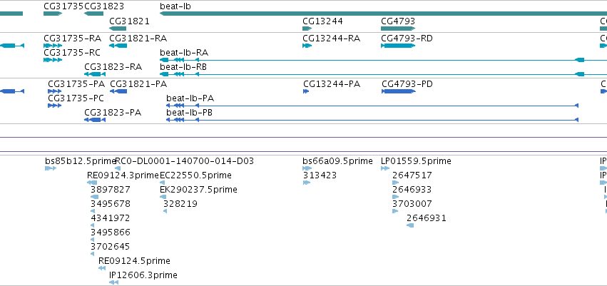Screen dimensions: 607x286
Task: Click transcript CG31735-RC
Action: coord(53,60)
